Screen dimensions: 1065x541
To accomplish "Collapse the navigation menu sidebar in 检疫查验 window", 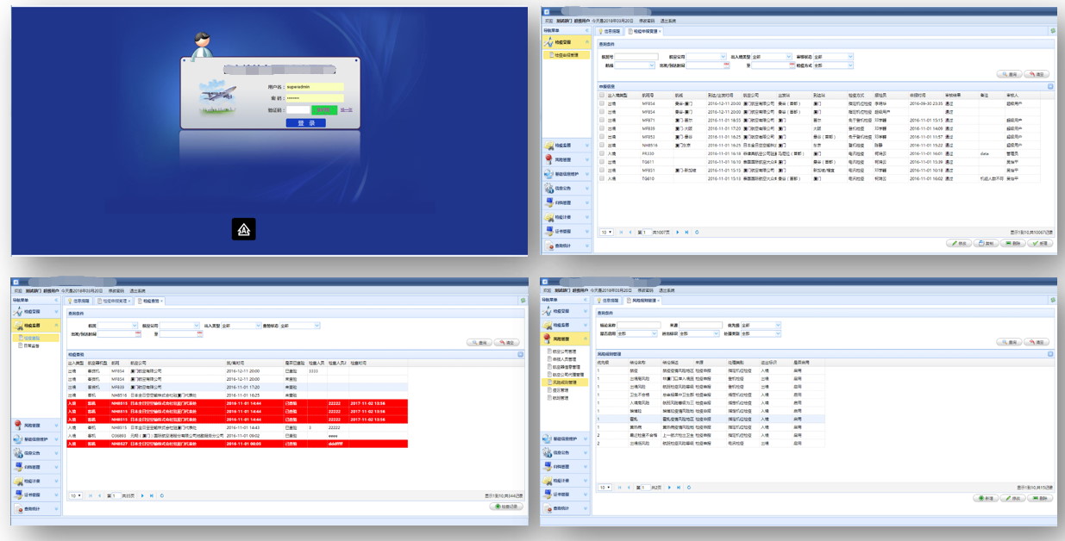I will [x=57, y=301].
